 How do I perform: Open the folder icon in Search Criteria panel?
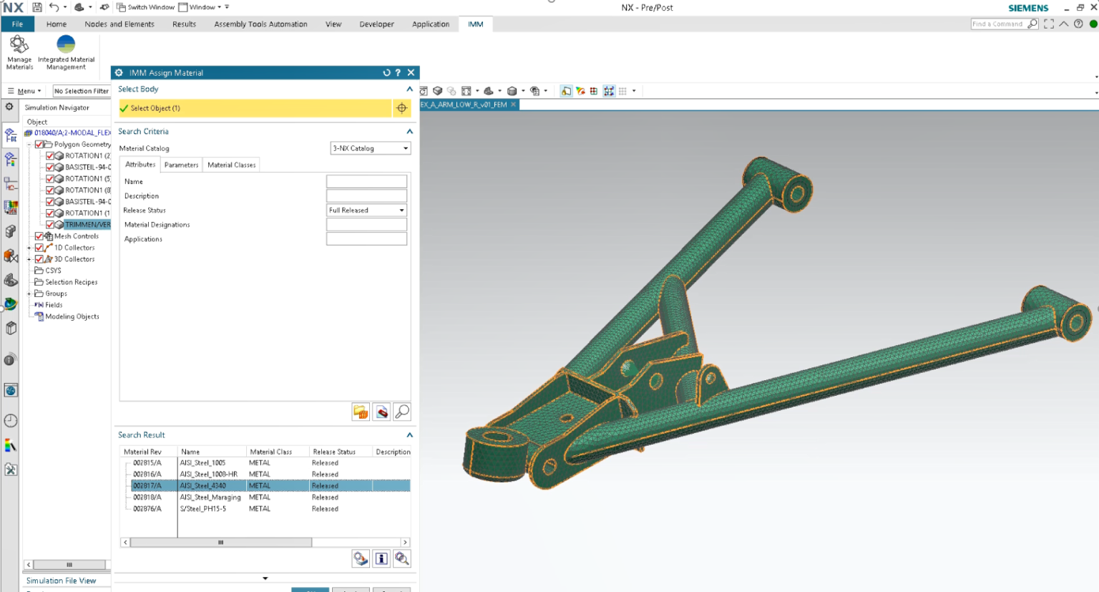point(361,412)
